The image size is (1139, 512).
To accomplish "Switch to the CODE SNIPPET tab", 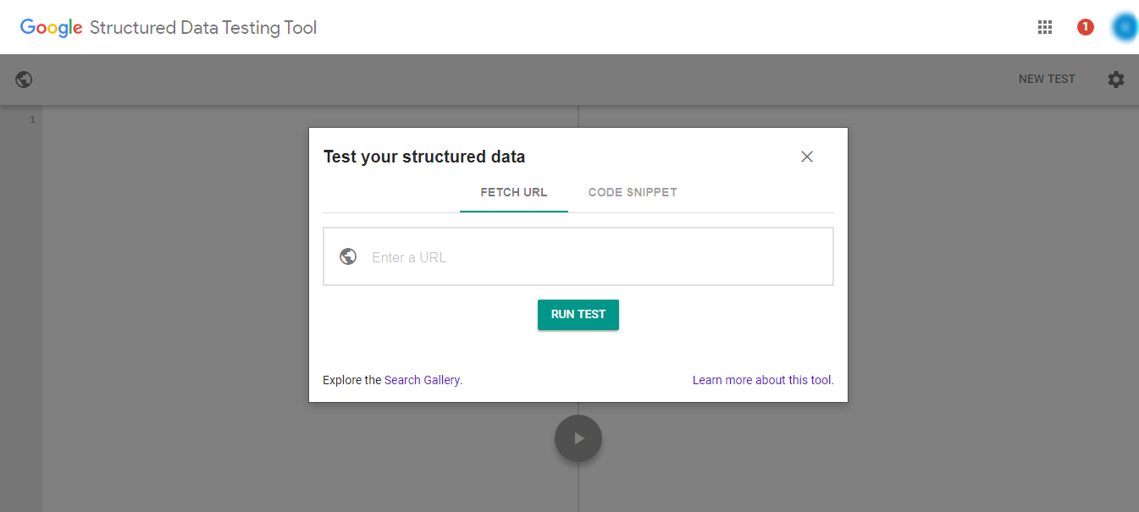I will click(x=633, y=192).
